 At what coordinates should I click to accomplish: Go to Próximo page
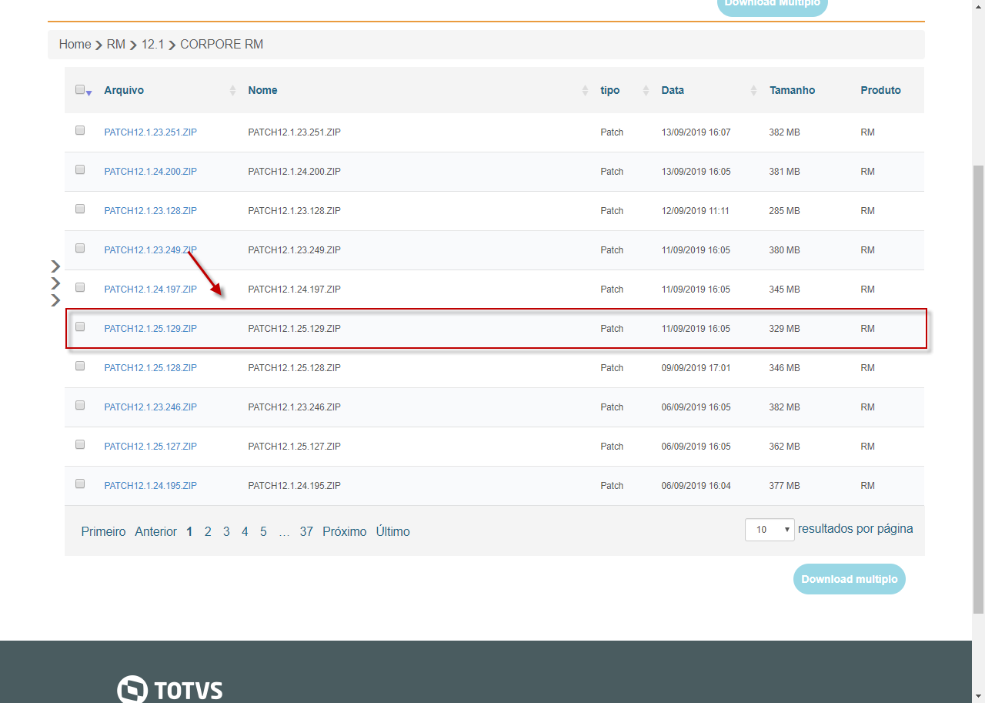(x=345, y=532)
